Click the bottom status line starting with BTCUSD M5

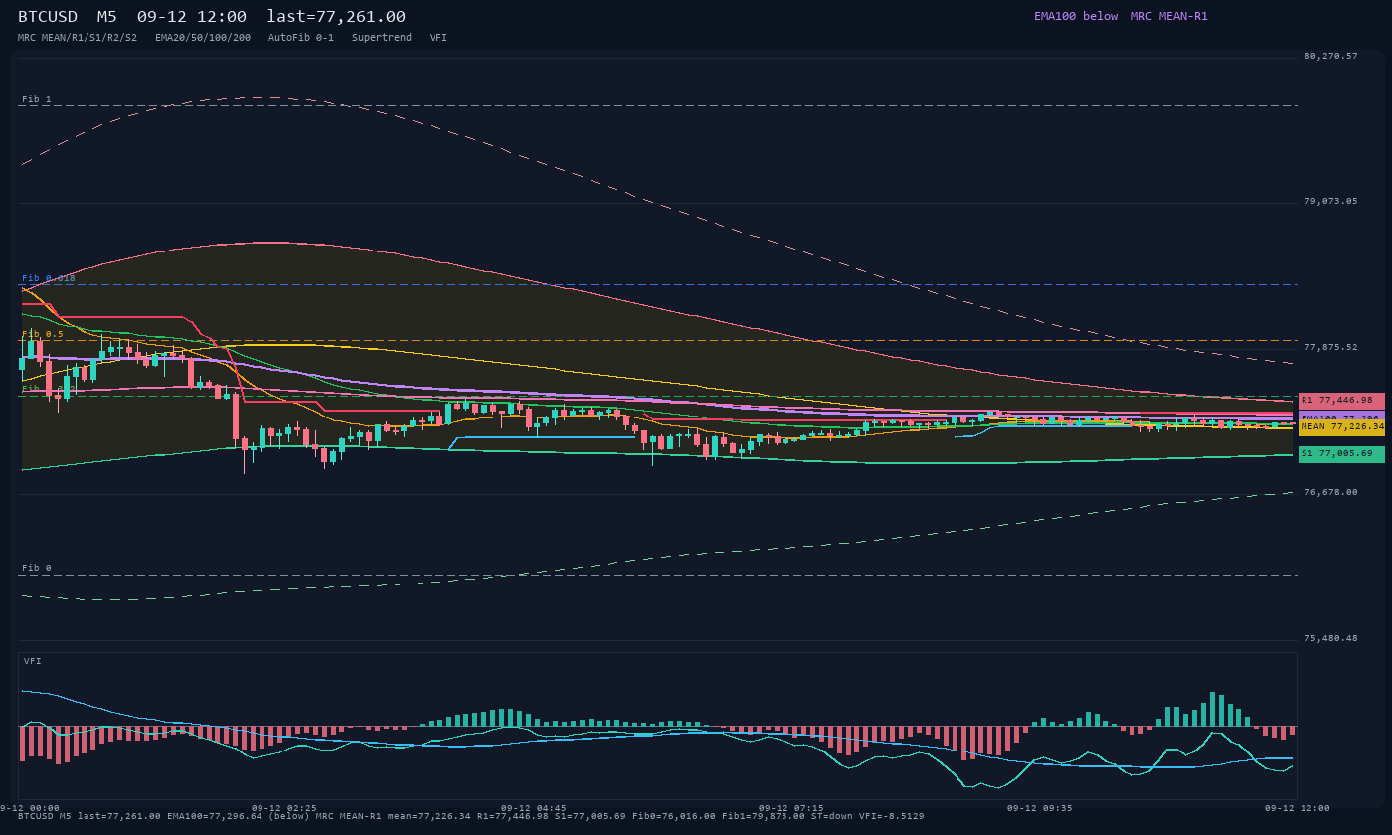(470, 816)
